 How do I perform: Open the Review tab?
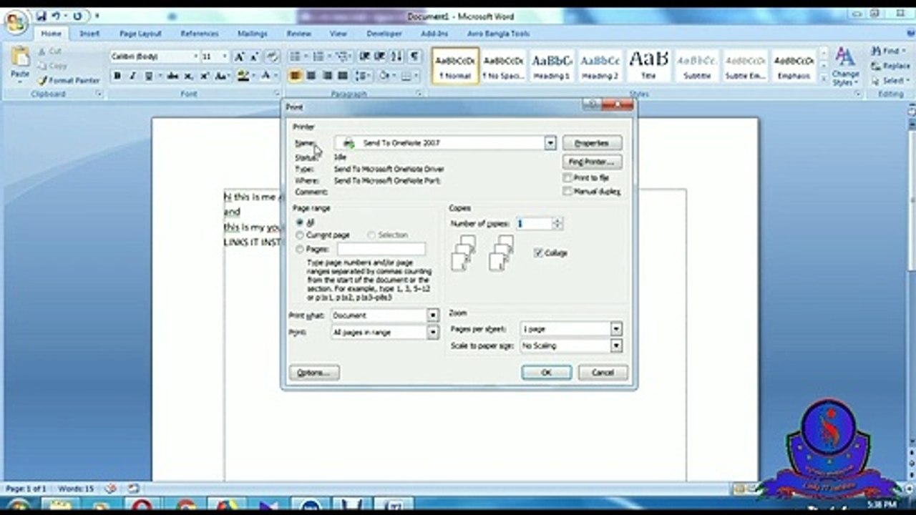click(x=298, y=34)
